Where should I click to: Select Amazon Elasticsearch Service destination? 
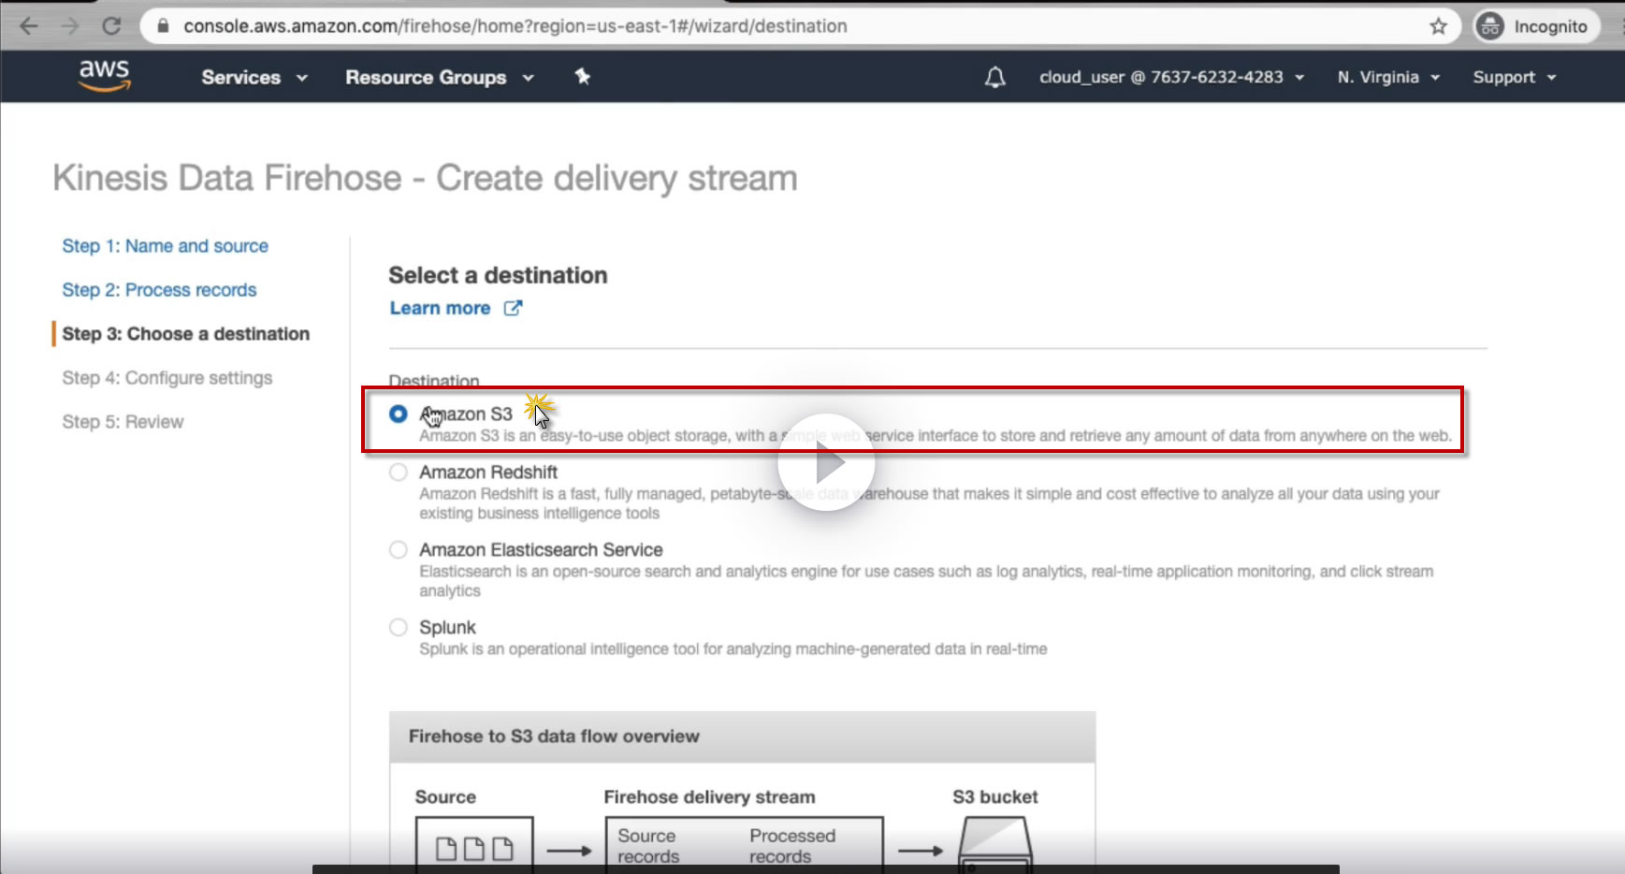pyautogui.click(x=399, y=550)
